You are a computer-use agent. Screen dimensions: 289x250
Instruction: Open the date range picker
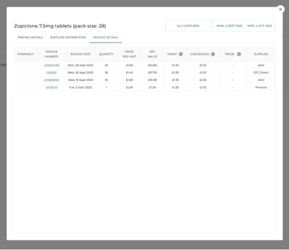[x=244, y=26]
